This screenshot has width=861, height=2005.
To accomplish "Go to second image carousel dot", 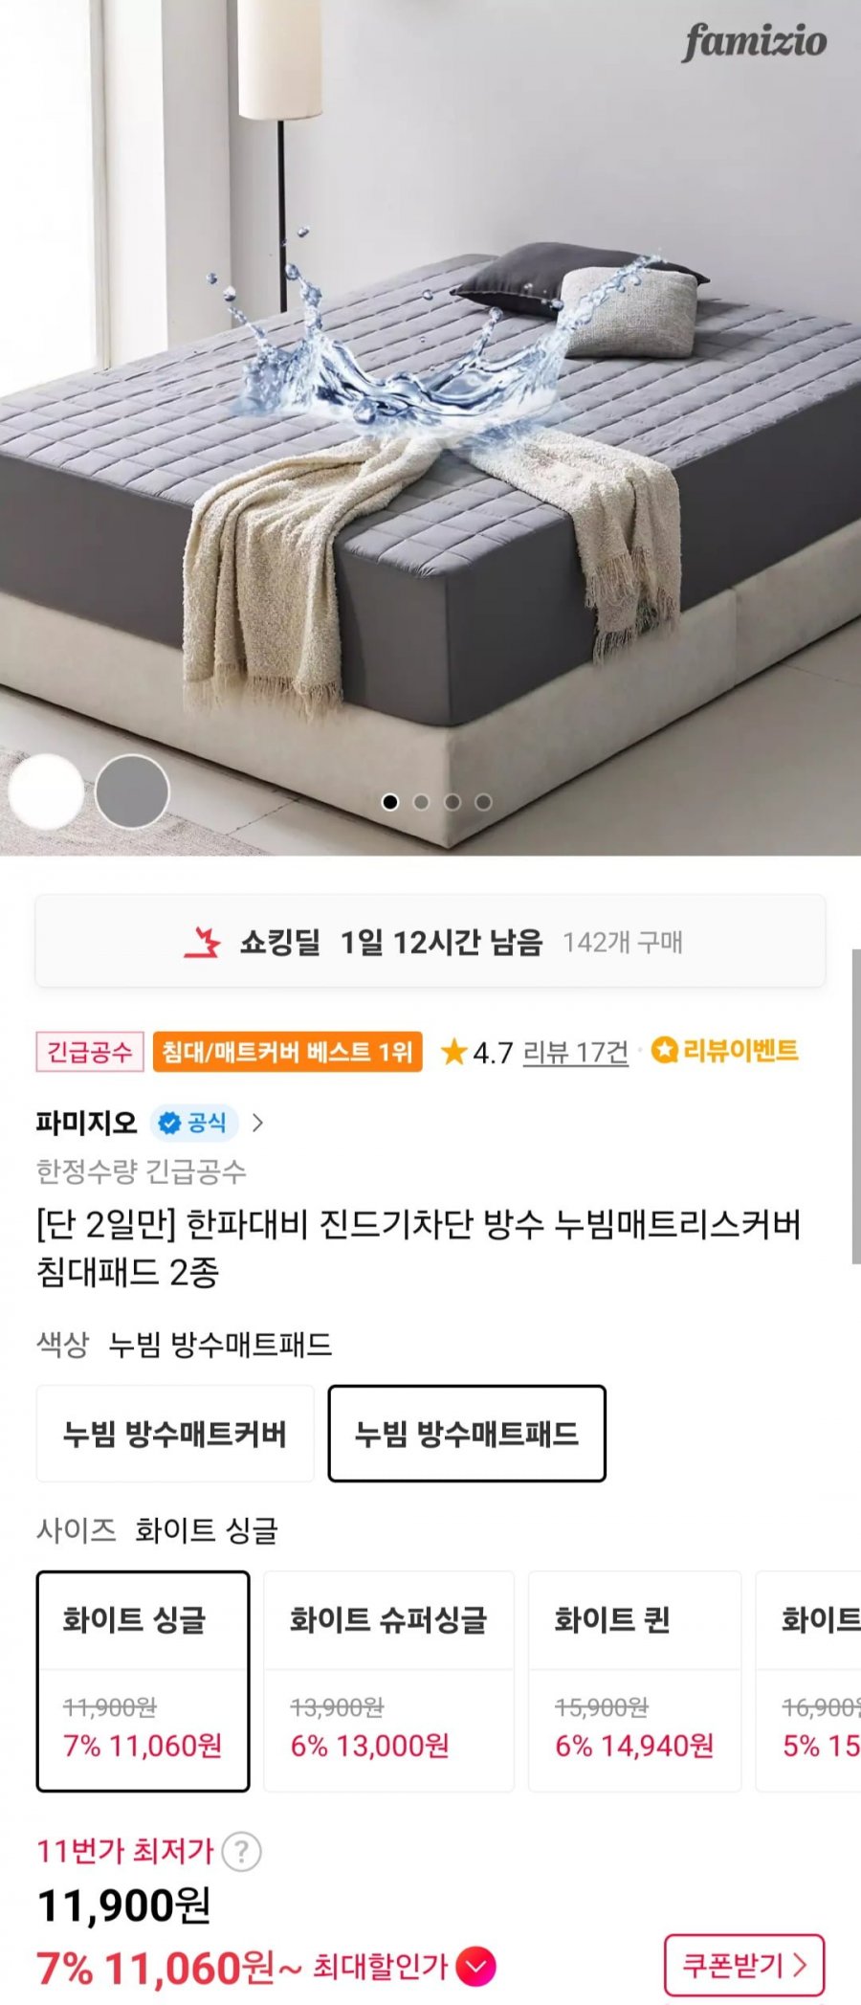I will click(421, 802).
